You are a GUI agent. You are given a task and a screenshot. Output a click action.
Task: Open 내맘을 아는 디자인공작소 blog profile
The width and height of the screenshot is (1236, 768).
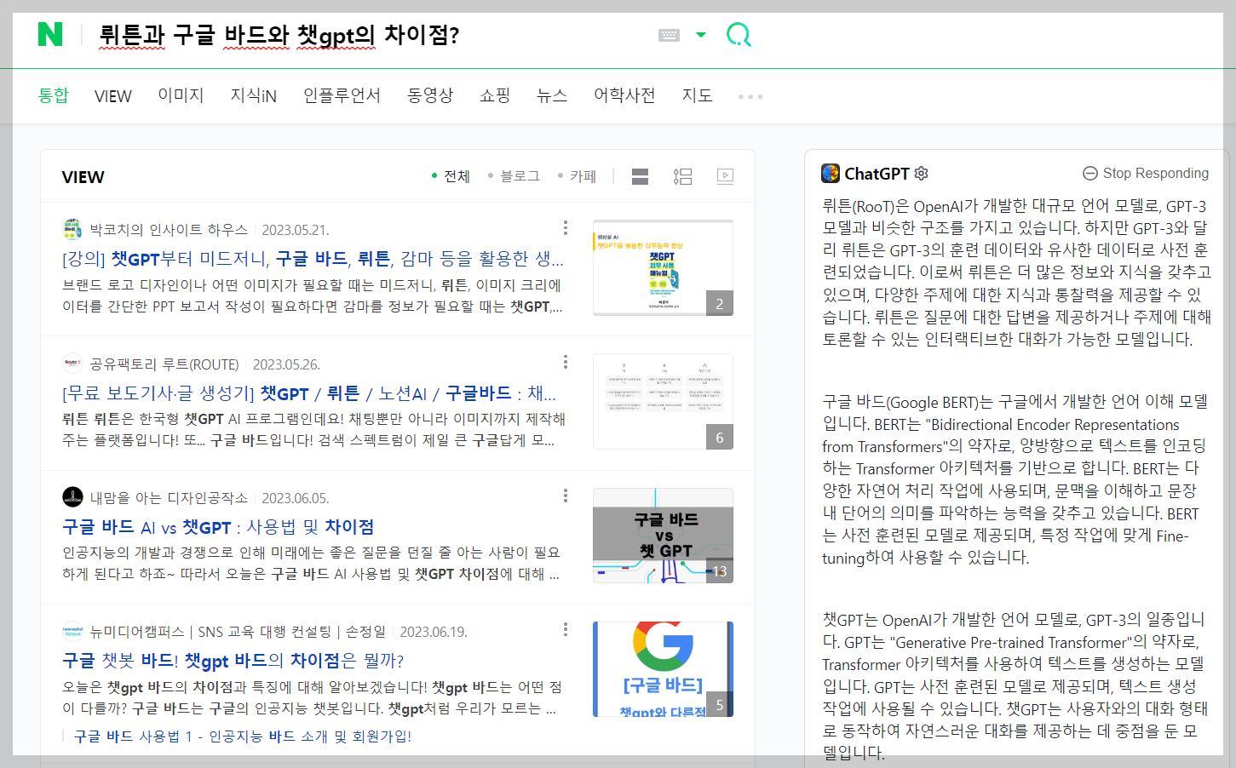(169, 498)
